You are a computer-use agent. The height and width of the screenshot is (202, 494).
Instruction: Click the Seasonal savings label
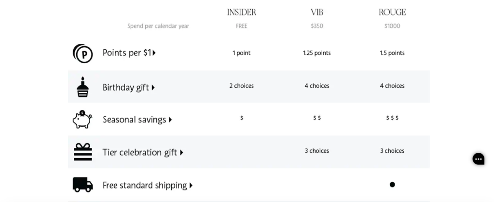click(x=134, y=120)
